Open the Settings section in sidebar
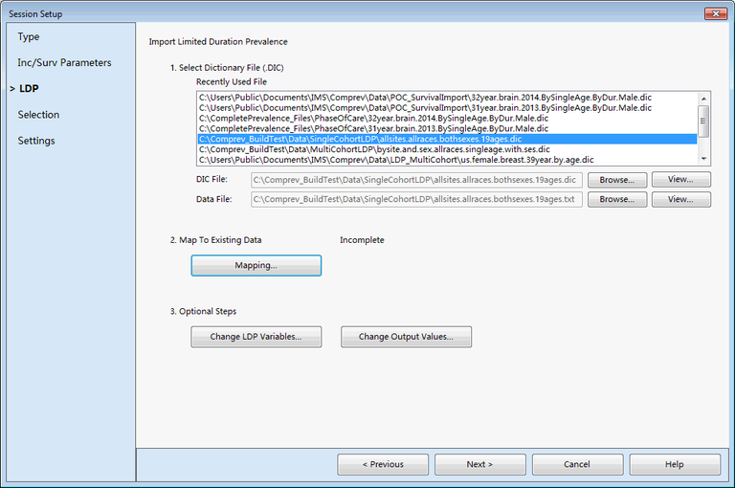This screenshot has height=488, width=735. click(x=36, y=141)
